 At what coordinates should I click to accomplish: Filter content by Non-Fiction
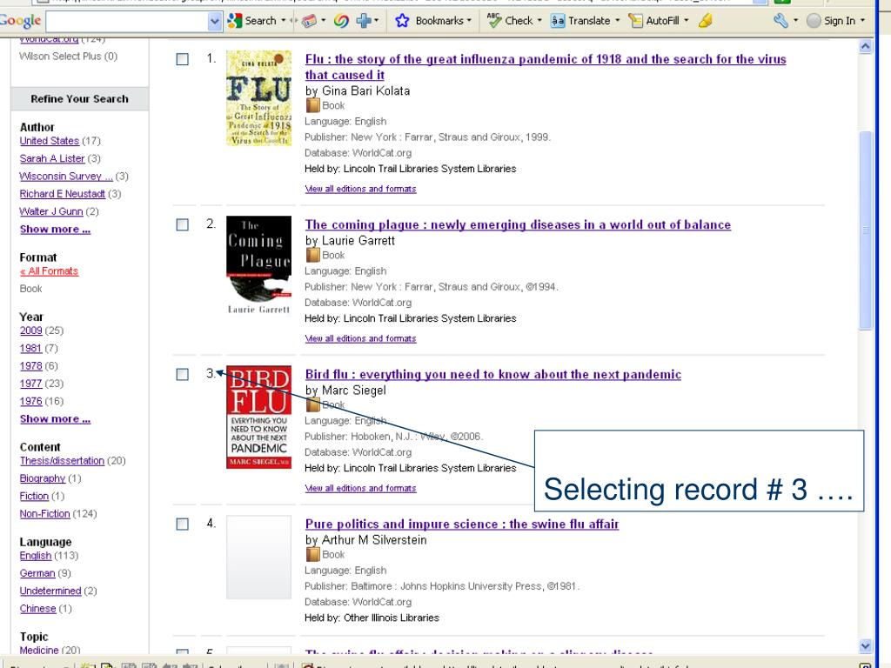[x=45, y=513]
